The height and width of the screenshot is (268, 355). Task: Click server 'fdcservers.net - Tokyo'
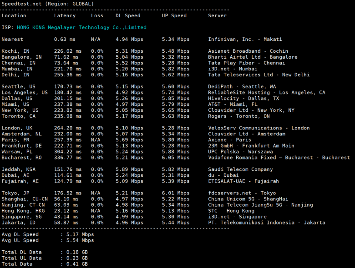pyautogui.click(x=242, y=193)
